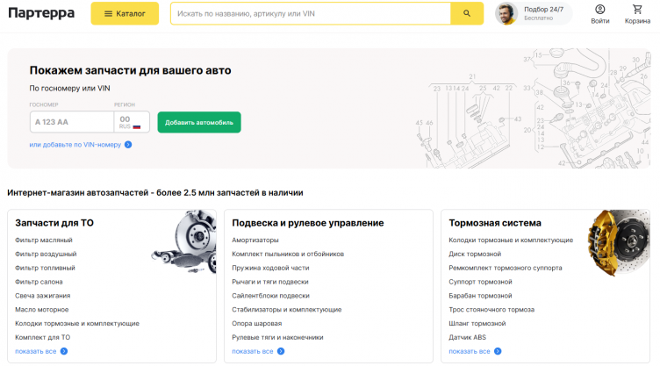This screenshot has height=366, width=660.
Task: Click 'показать все' in ТО card
Action: pyautogui.click(x=36, y=351)
